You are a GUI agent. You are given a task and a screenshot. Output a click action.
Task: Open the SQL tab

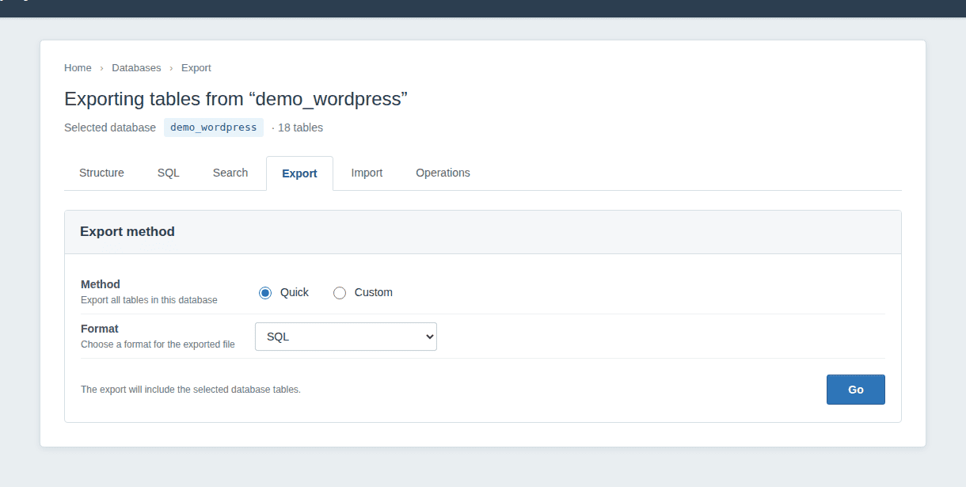[169, 173]
